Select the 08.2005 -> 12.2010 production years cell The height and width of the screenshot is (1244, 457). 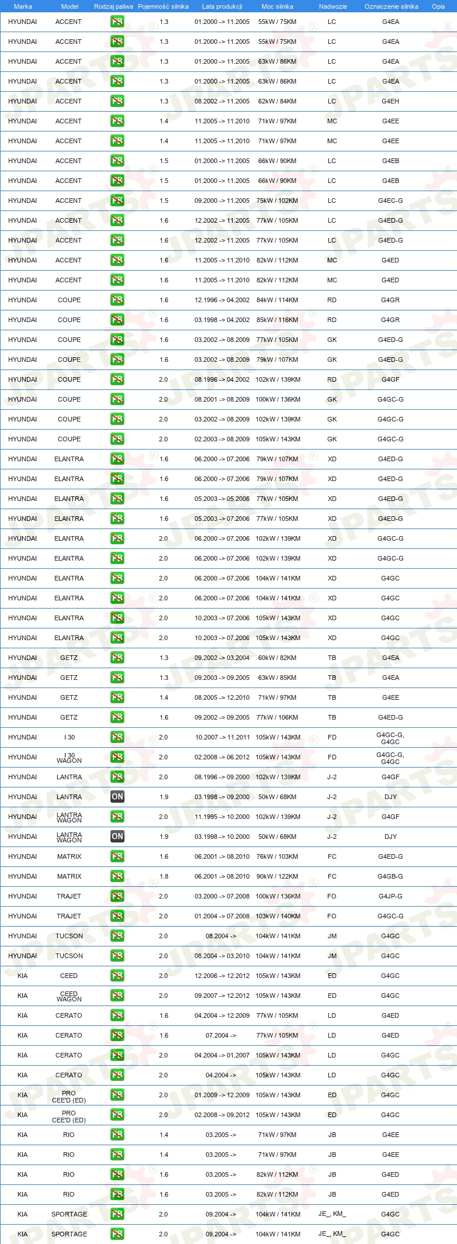[222, 697]
